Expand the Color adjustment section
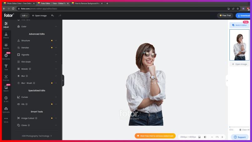This screenshot has width=252, height=142. (56, 26)
